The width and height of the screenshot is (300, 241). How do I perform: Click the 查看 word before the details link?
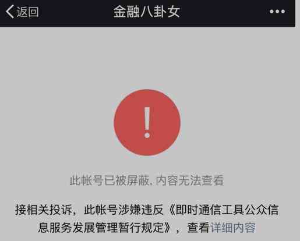(199, 228)
